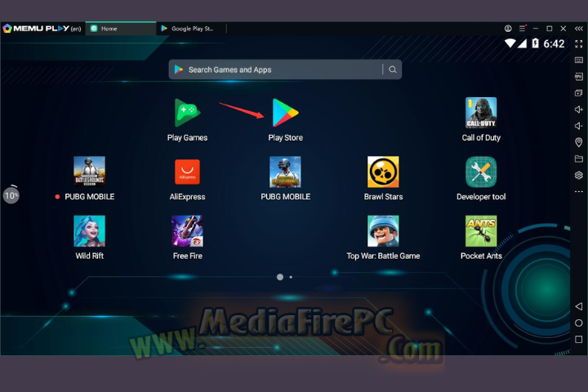Screen dimensions: 588x392
Task: Tap the Android back triangle button
Action: 579,306
